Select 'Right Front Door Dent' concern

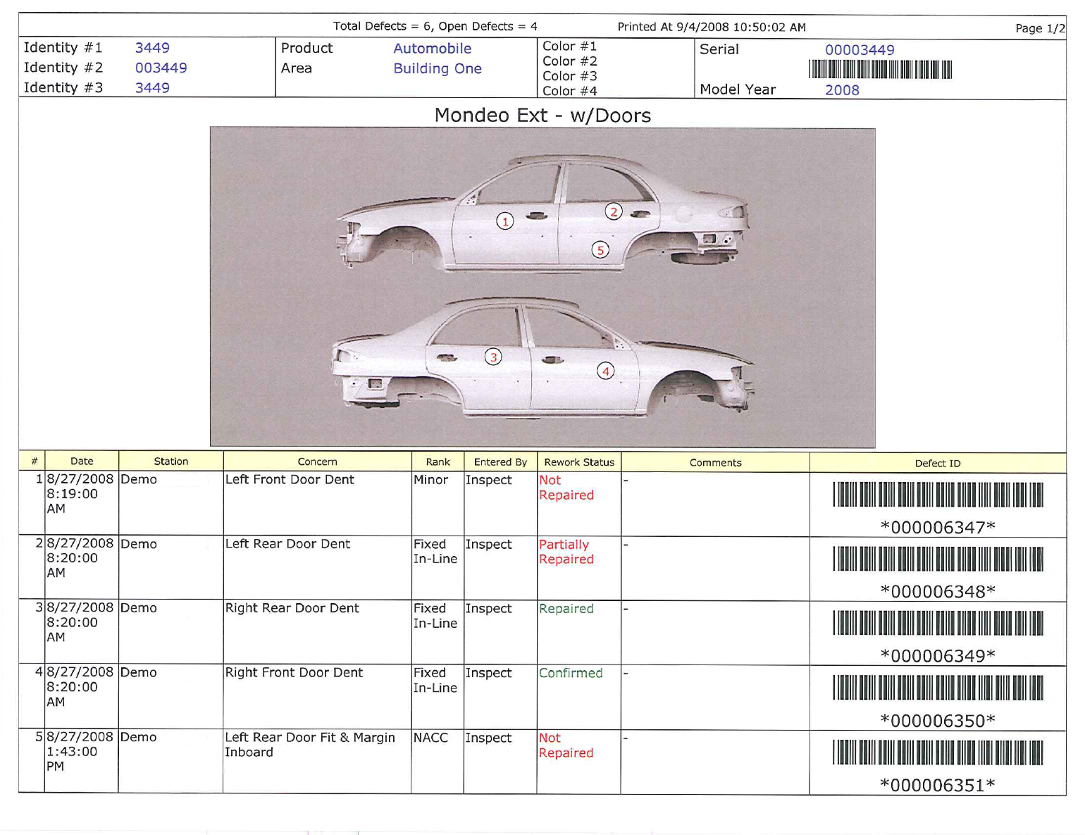[x=294, y=673]
